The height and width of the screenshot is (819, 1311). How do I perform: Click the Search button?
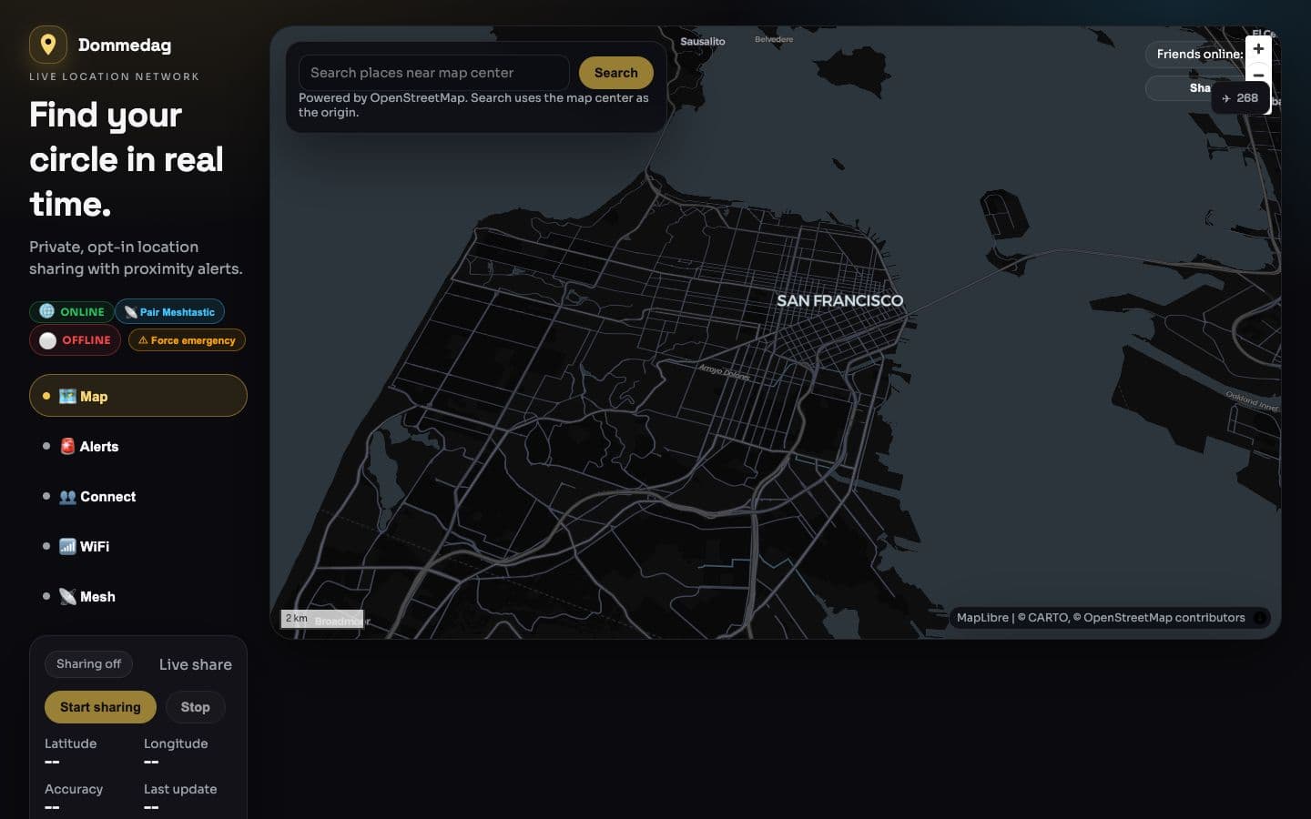pos(616,73)
